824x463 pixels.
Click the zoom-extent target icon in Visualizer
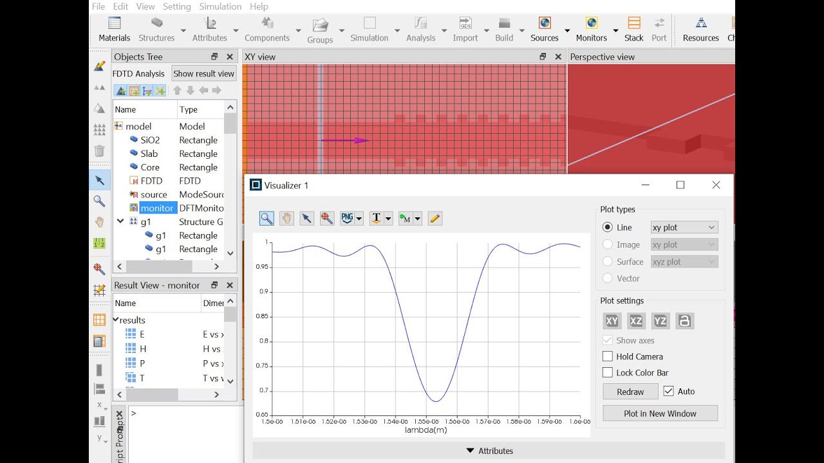(326, 219)
